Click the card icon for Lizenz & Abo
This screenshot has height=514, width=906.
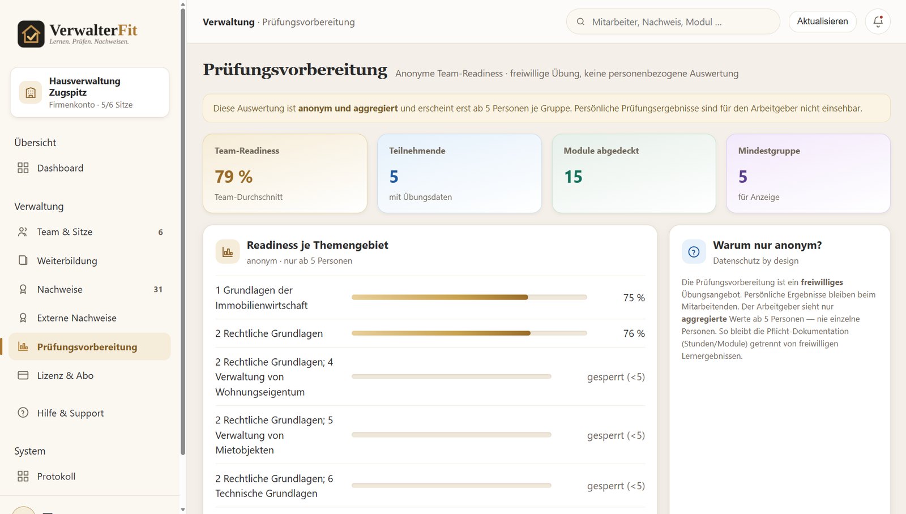pyautogui.click(x=23, y=375)
